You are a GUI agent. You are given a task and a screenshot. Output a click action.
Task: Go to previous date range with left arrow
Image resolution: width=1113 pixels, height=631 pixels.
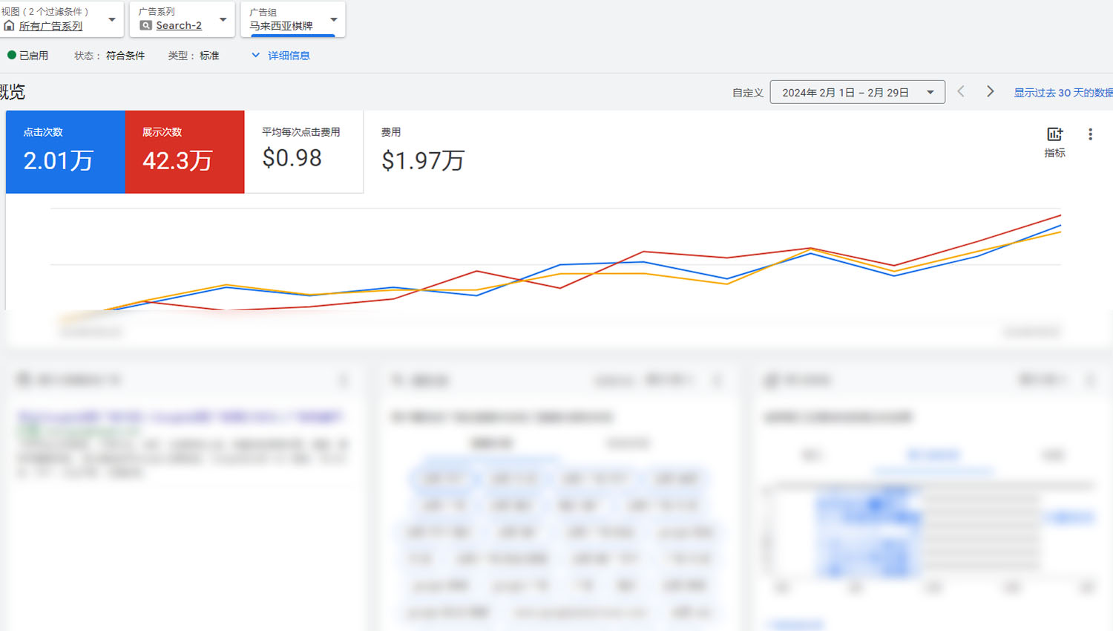click(x=961, y=91)
